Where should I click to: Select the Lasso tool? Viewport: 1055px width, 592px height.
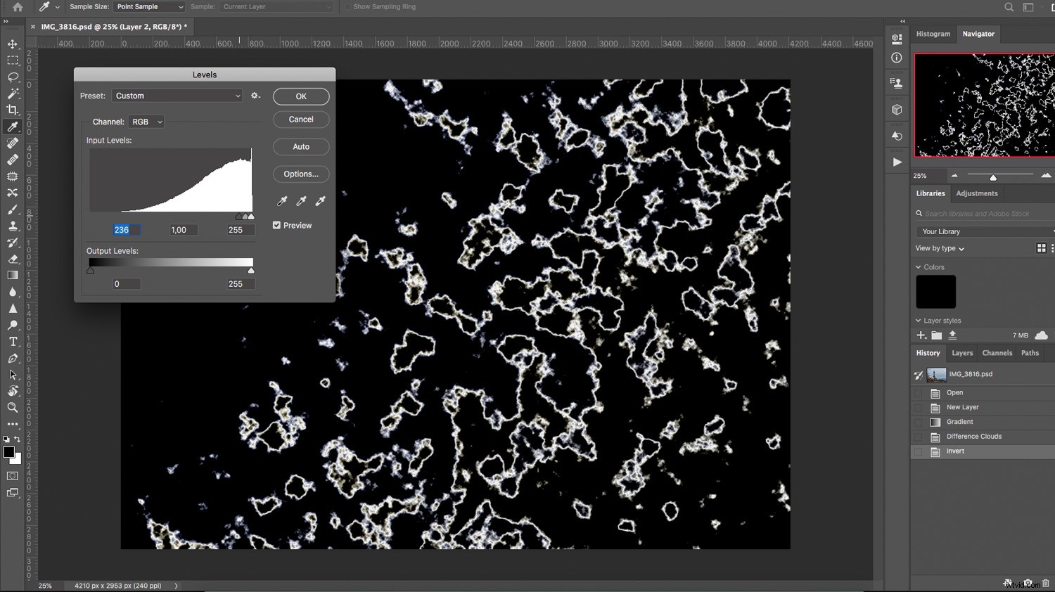(13, 76)
